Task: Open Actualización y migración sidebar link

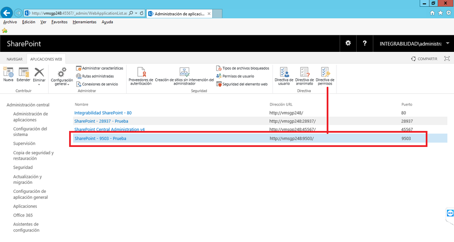Action: (x=27, y=180)
